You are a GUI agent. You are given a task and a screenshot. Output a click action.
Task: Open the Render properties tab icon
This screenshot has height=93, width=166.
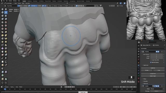[139, 49]
